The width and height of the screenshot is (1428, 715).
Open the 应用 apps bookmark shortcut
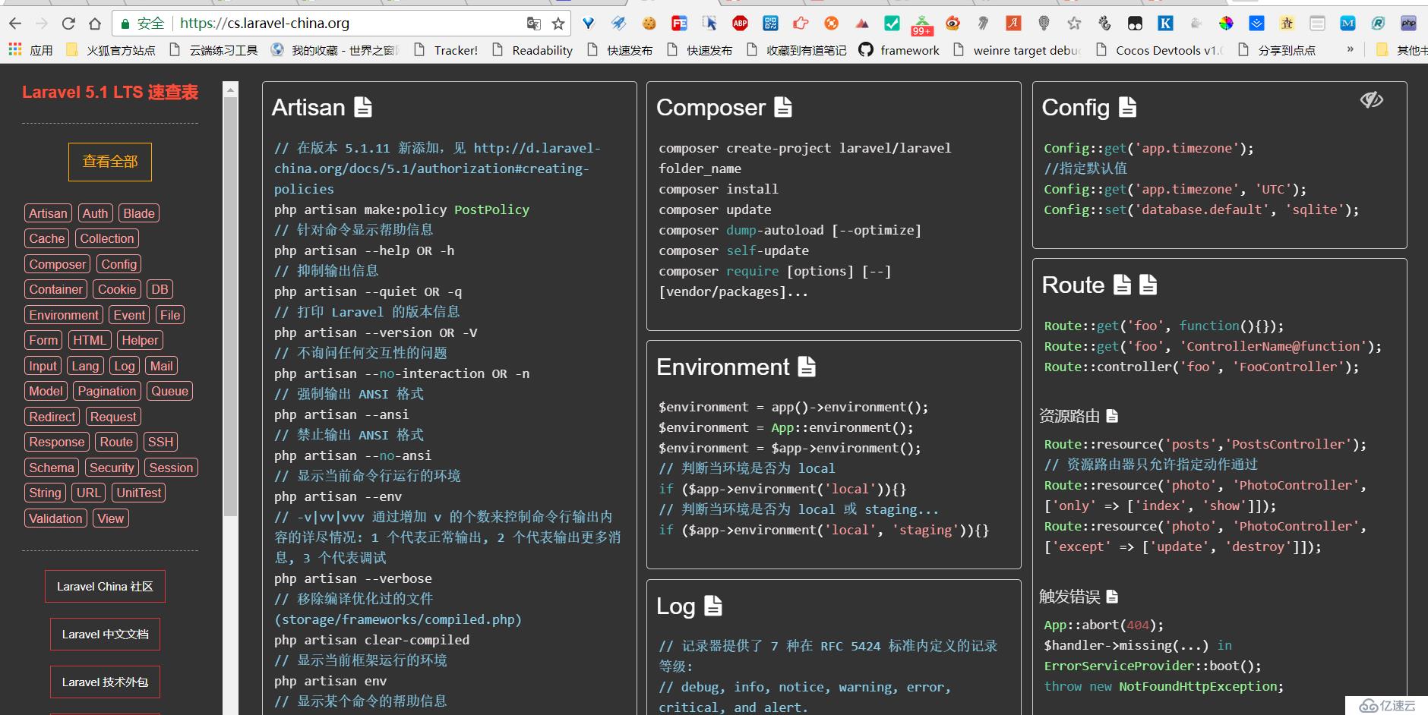click(x=30, y=50)
